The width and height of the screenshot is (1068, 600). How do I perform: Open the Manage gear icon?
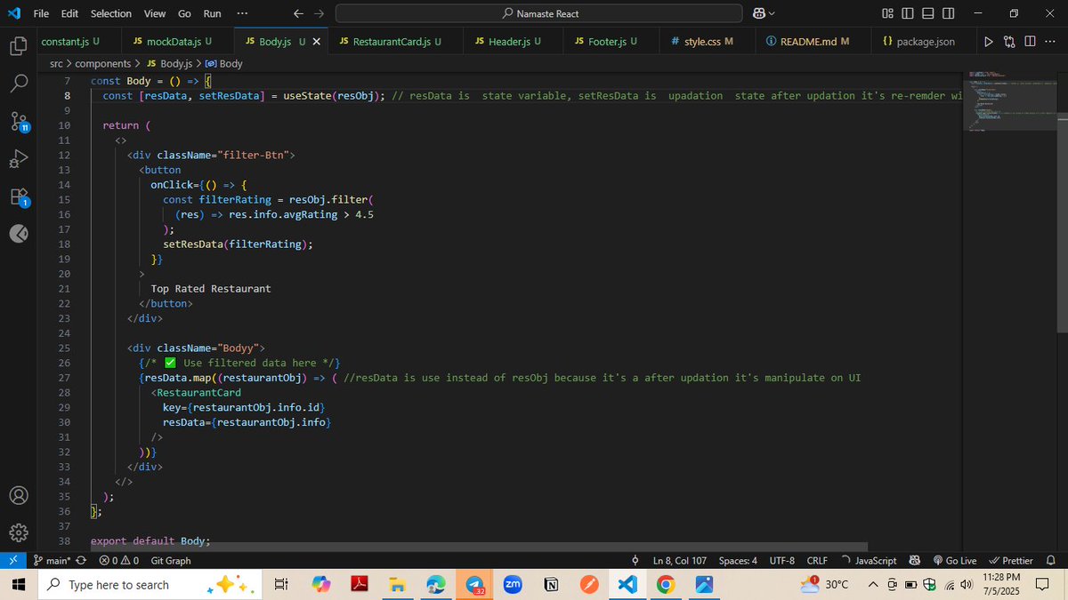point(18,532)
